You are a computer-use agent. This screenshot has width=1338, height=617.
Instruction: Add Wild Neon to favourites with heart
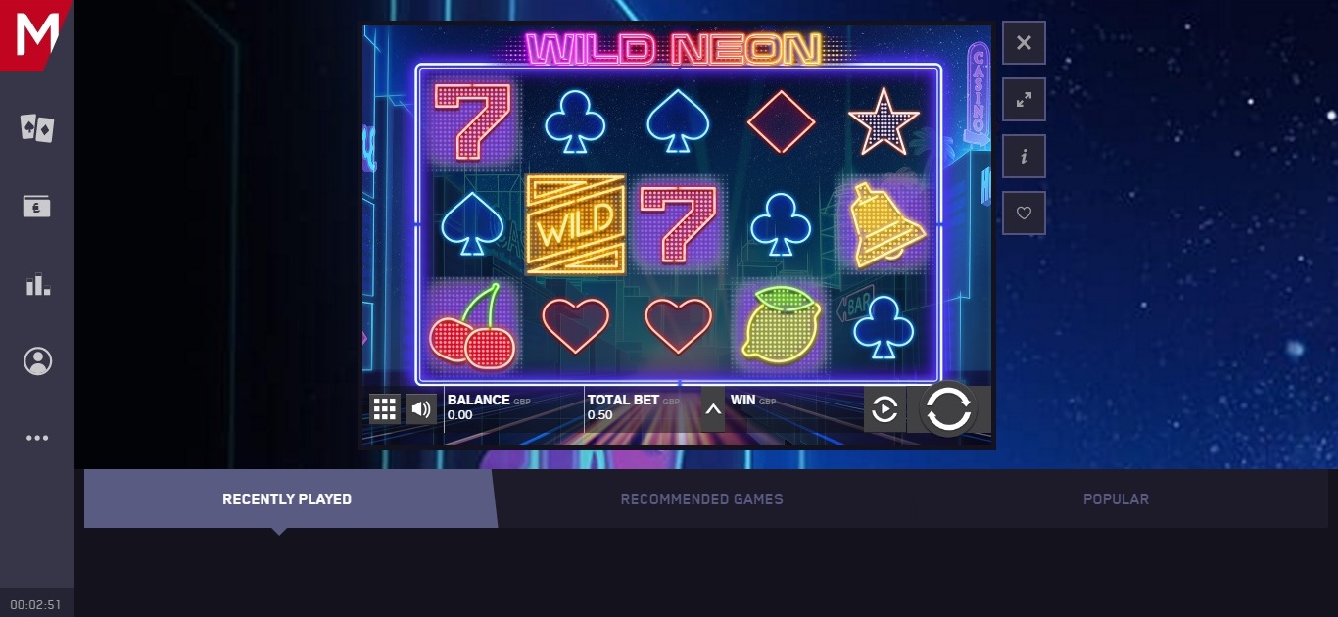click(1024, 213)
